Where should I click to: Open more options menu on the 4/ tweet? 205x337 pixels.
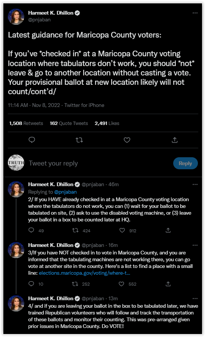click(x=195, y=298)
